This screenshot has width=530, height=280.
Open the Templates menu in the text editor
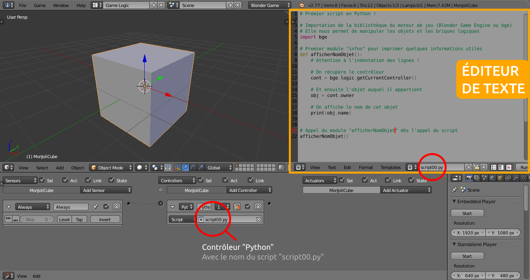coord(390,167)
